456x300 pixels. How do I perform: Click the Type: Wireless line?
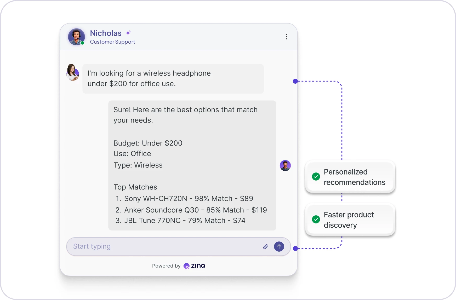[138, 165]
